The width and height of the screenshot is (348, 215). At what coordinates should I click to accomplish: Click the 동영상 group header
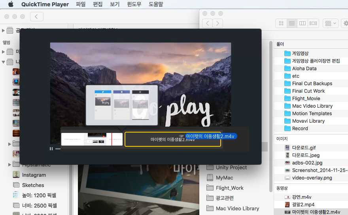pos(282,188)
